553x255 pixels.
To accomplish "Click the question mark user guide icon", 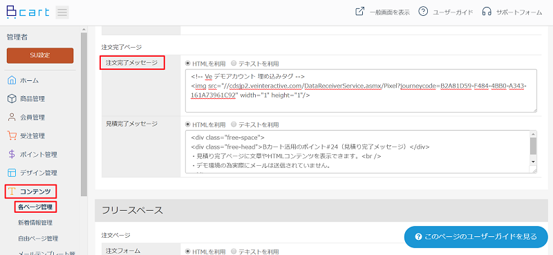I will pos(423,12).
